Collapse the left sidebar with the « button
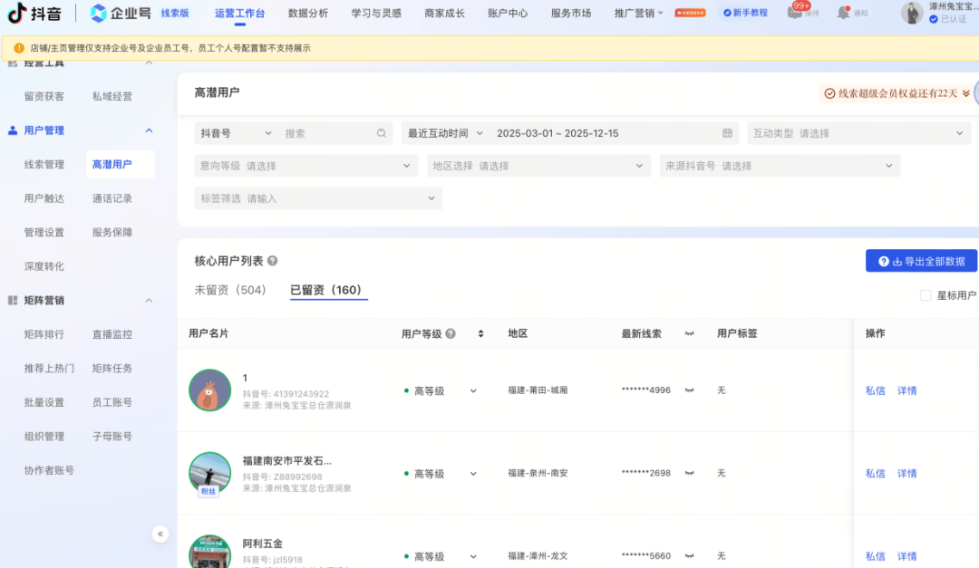The width and height of the screenshot is (979, 568). (160, 534)
